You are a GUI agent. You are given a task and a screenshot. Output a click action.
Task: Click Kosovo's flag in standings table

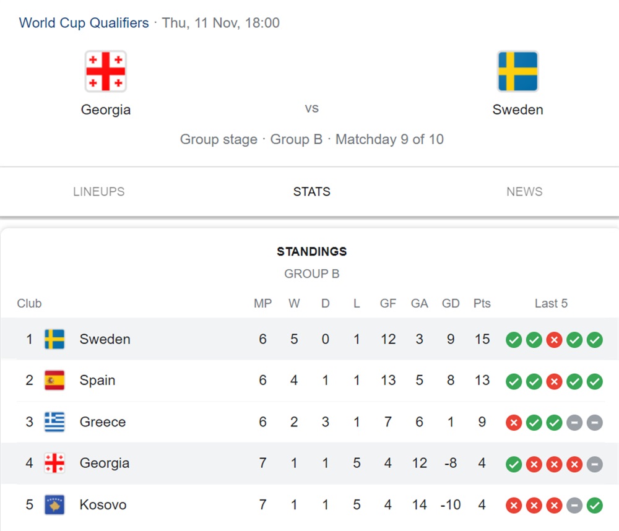pos(54,504)
